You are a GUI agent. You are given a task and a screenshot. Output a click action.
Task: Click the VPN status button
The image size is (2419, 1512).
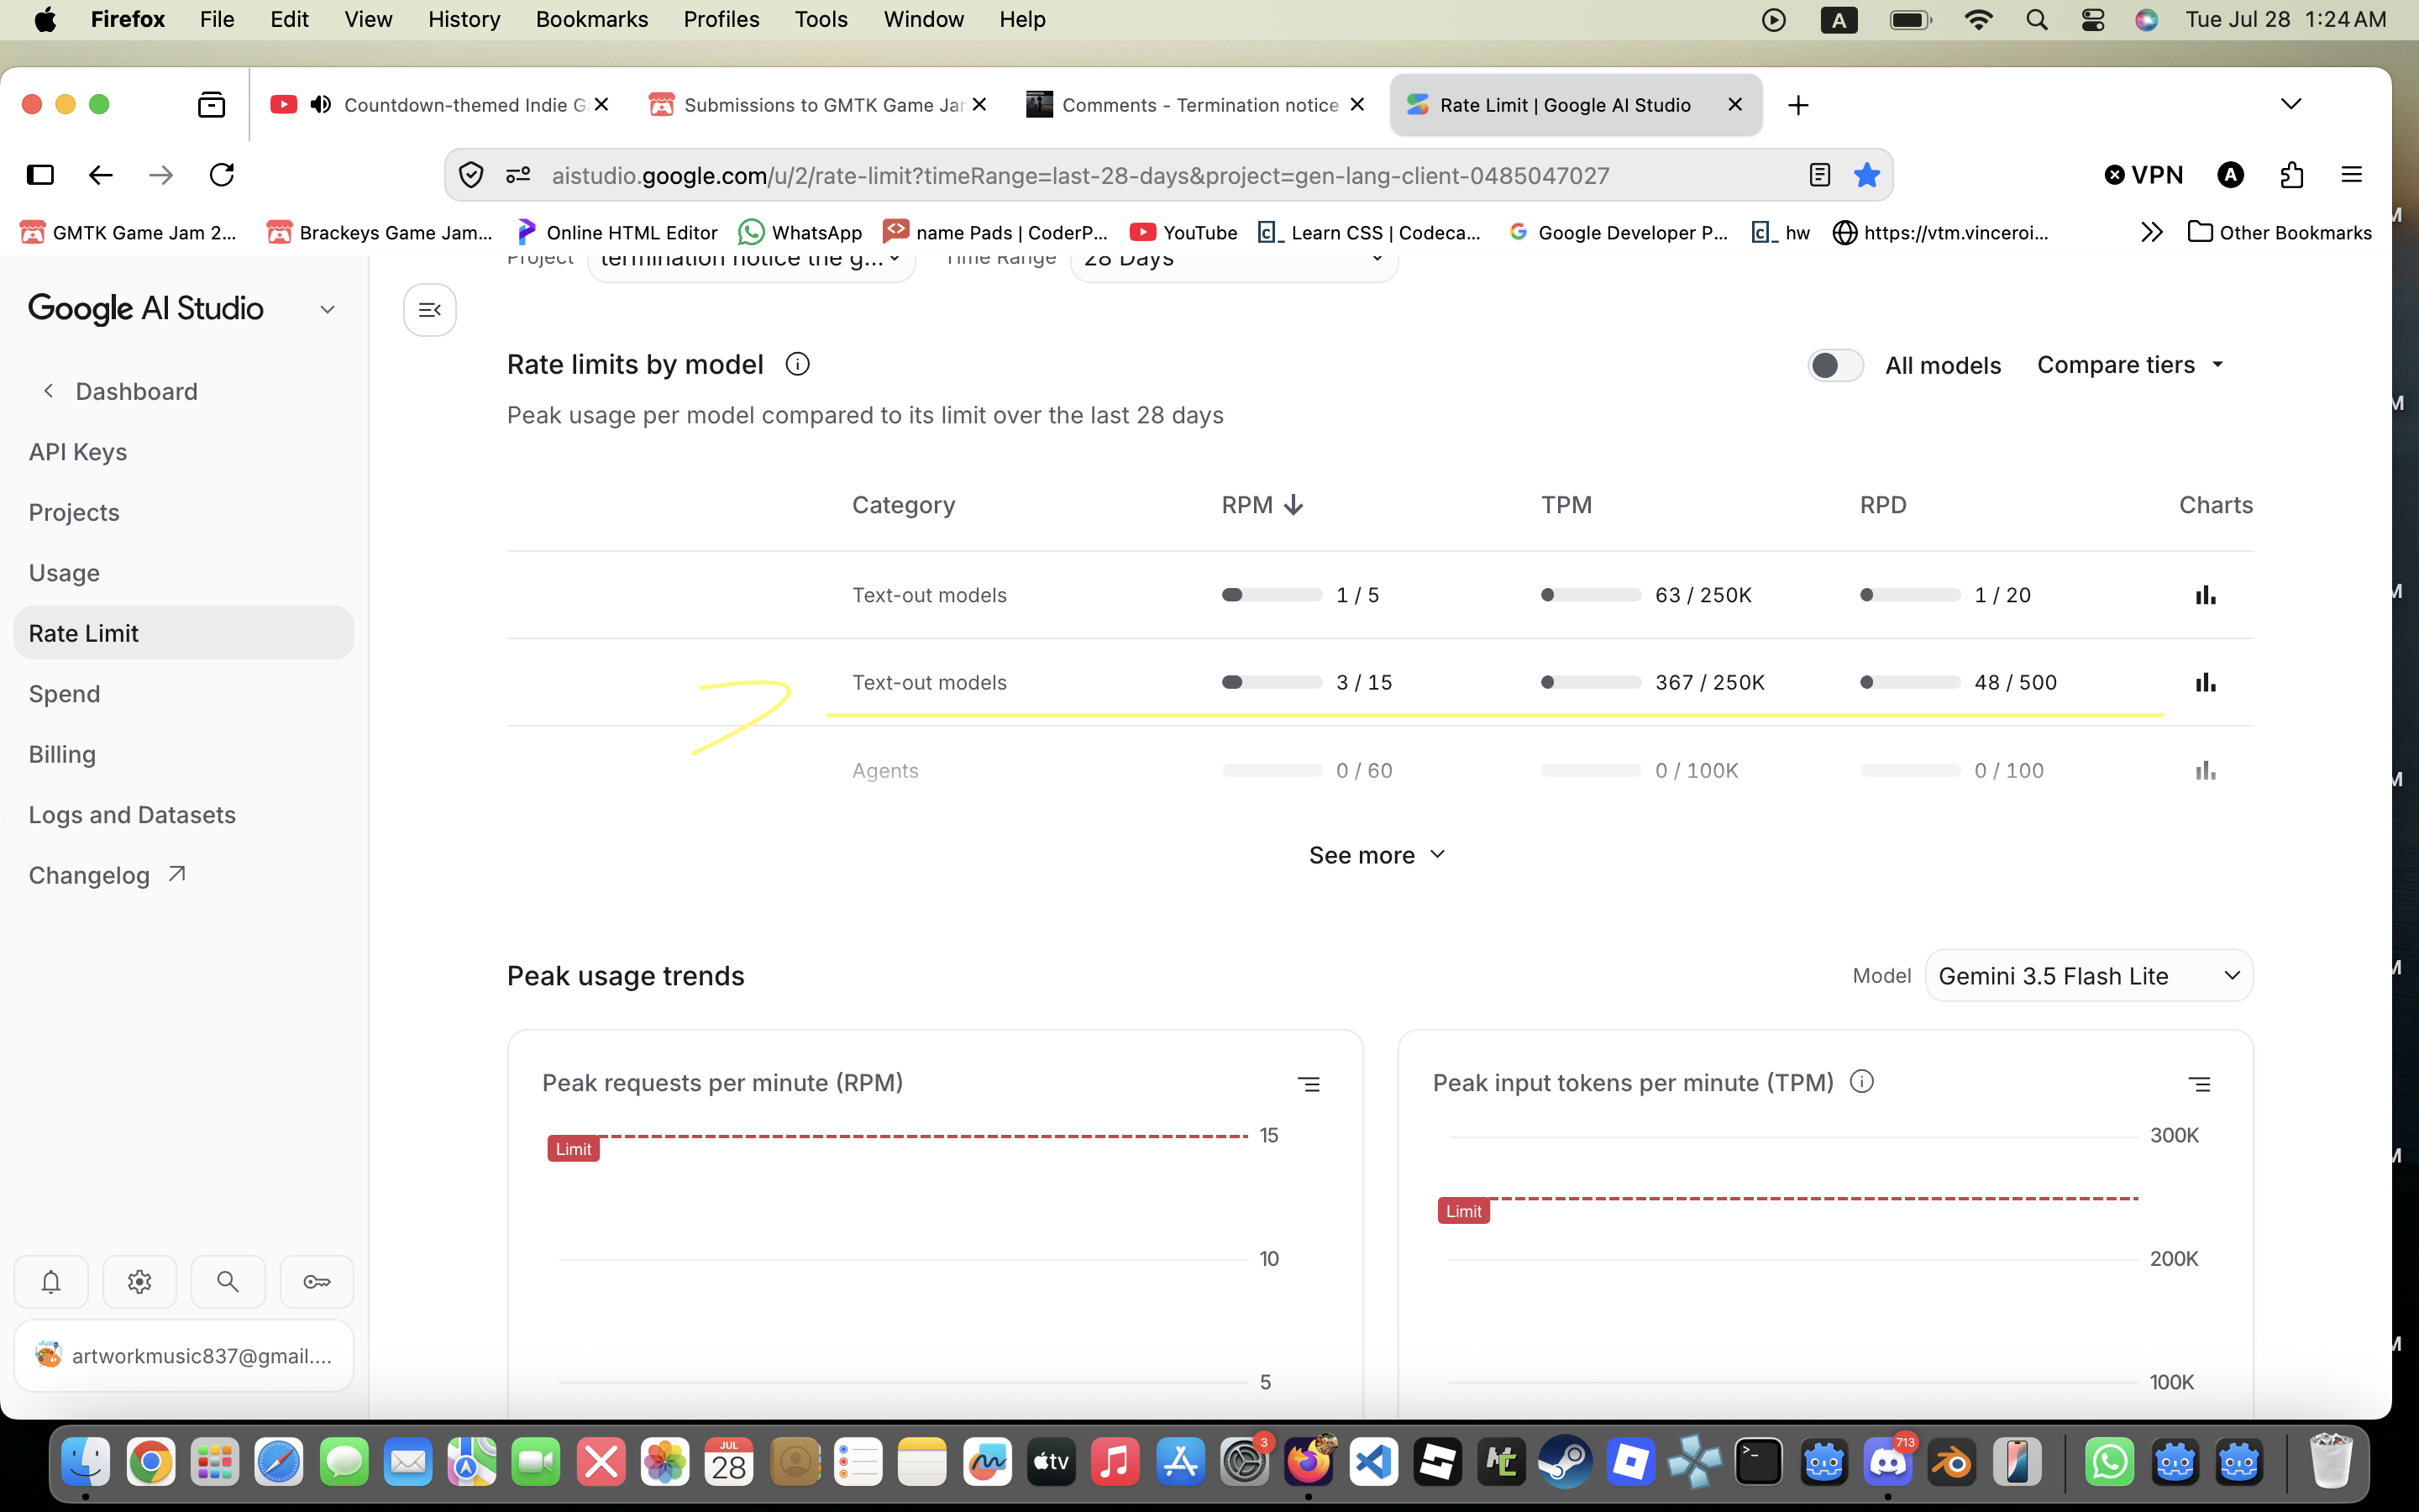[x=2144, y=175]
